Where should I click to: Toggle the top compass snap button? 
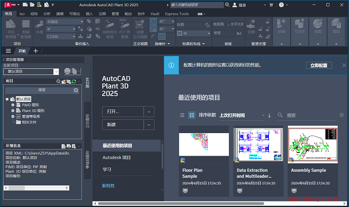[x=153, y=22]
